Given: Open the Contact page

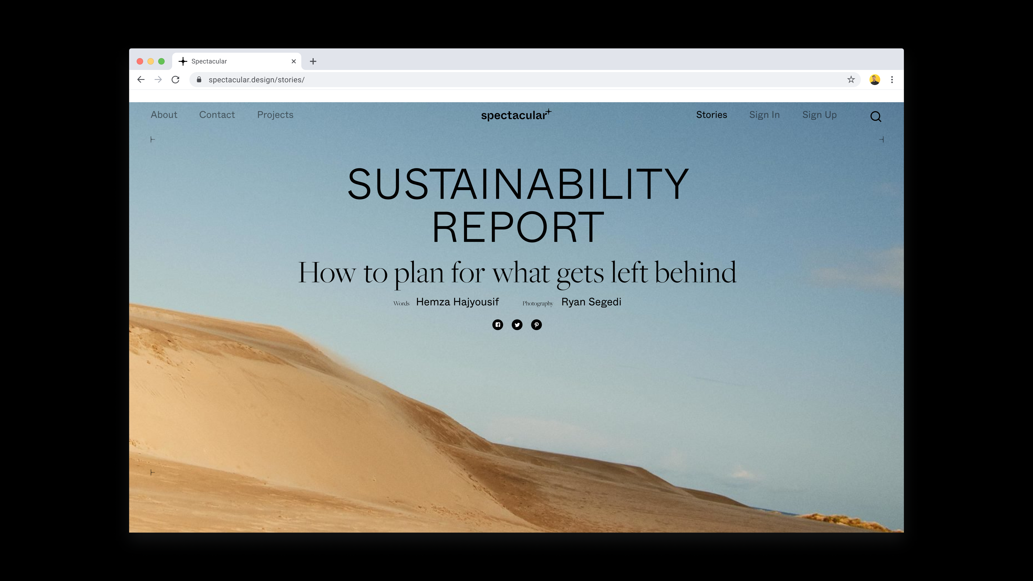Looking at the screenshot, I should (217, 115).
